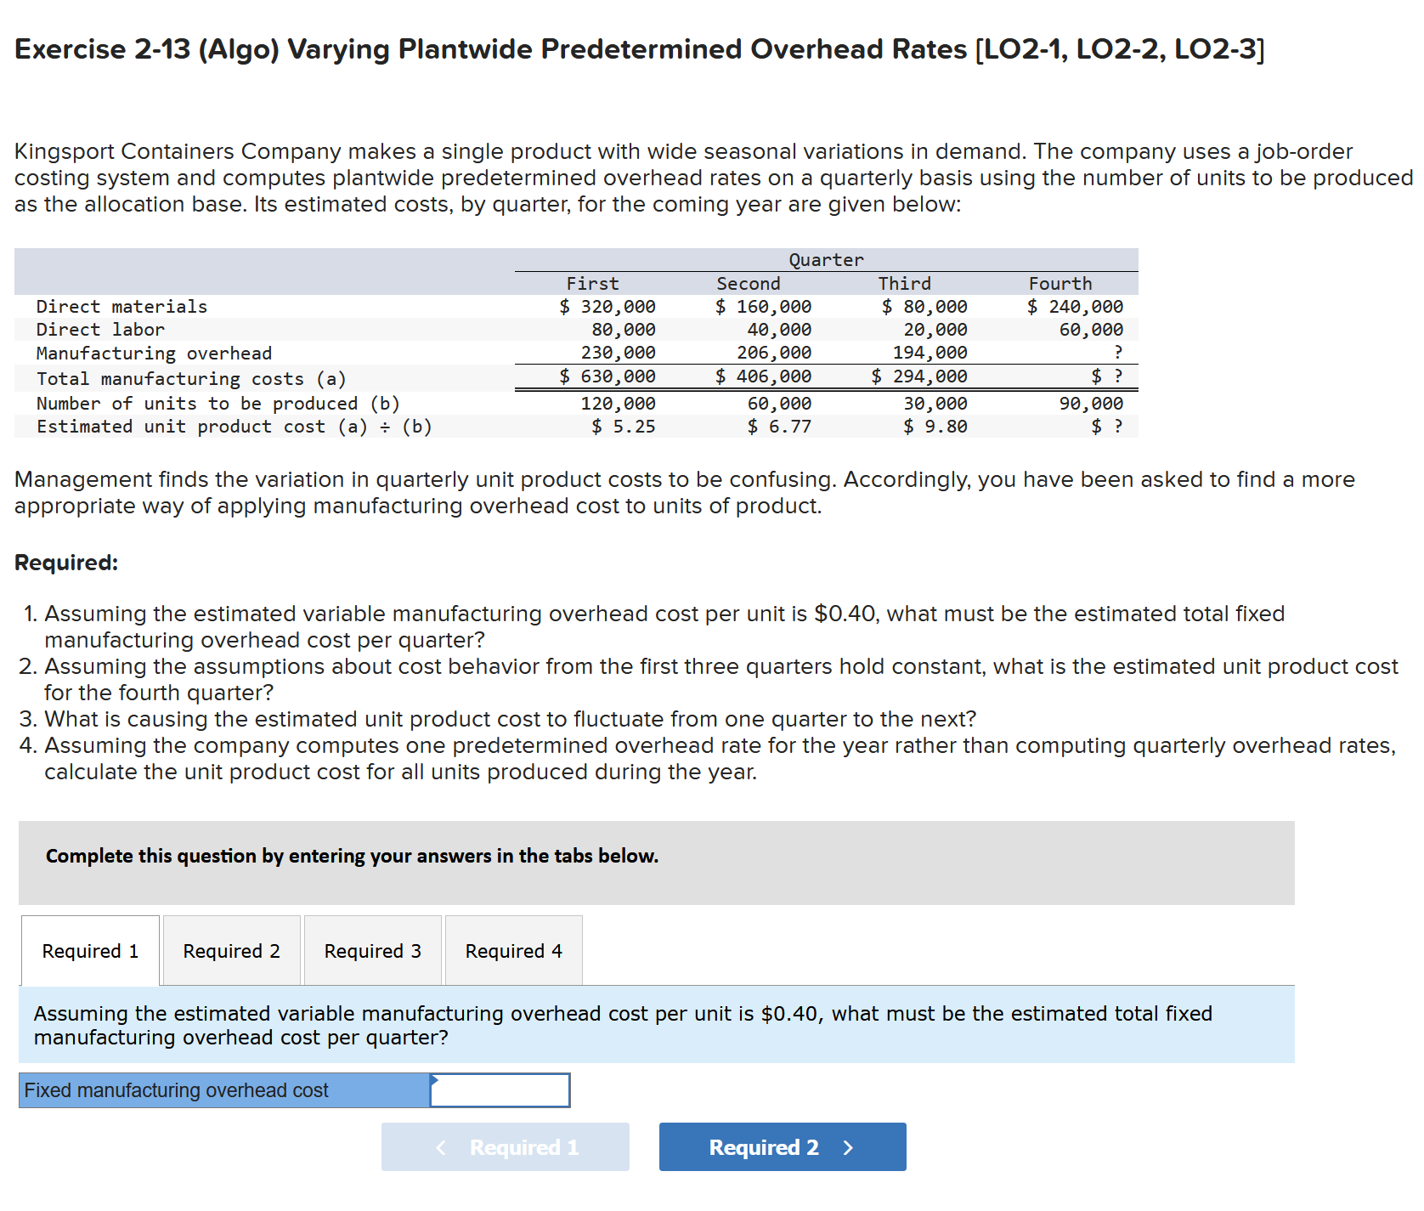
Task: Switch to the Required 3 tab
Action: click(371, 951)
